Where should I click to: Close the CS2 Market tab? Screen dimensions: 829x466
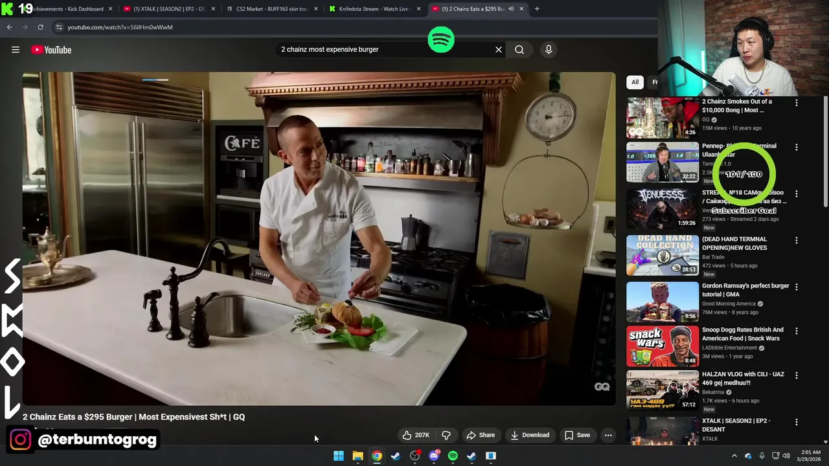pyautogui.click(x=315, y=9)
